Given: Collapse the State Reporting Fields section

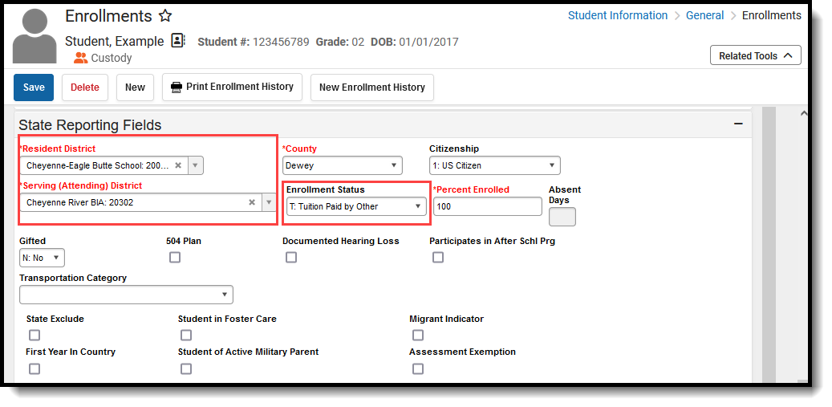Looking at the screenshot, I should (x=737, y=124).
